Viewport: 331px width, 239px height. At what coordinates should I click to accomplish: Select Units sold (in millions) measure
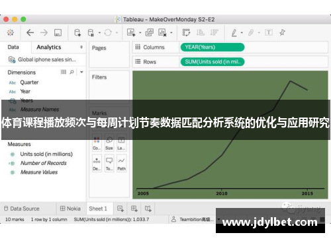[x=46, y=154]
